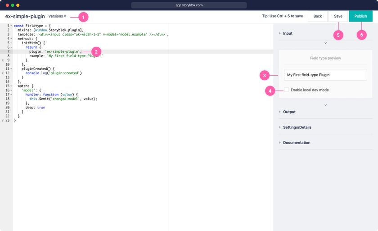
Task: Click info marker at line 23
Action: click(x=3, y=120)
